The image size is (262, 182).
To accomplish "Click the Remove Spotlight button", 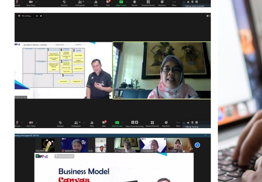I will [x=64, y=156].
